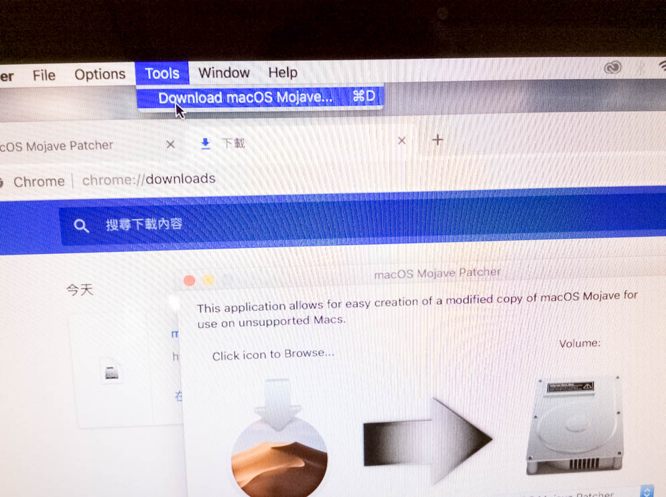666x497 pixels.
Task: Open the Window menu
Action: (224, 72)
